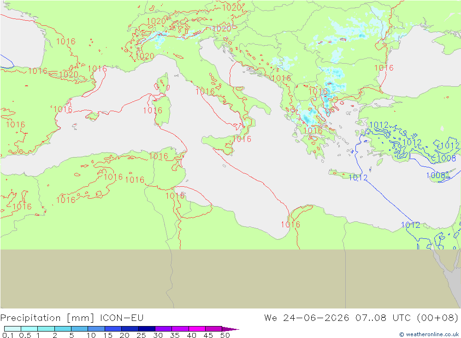Click the legend value "30"
The height and width of the screenshot is (338, 461).
(158, 335)
